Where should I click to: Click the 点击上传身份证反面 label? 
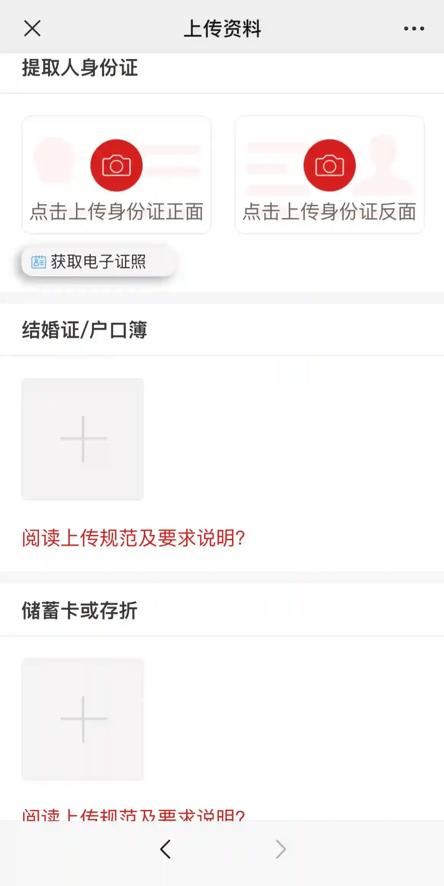click(x=330, y=212)
